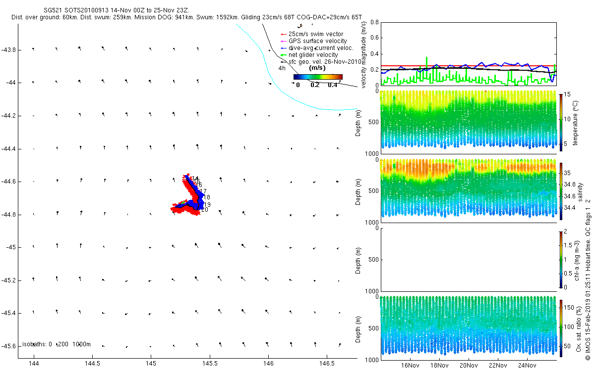Click the day '17' label on the glider track
The image size is (595, 371).
pos(203,191)
